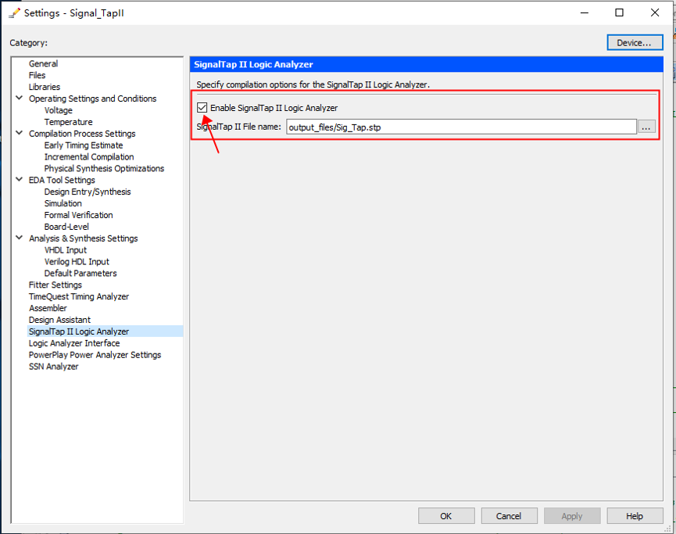Viewport: 676px width, 534px height.
Task: Select the Libraries category
Action: pos(44,87)
